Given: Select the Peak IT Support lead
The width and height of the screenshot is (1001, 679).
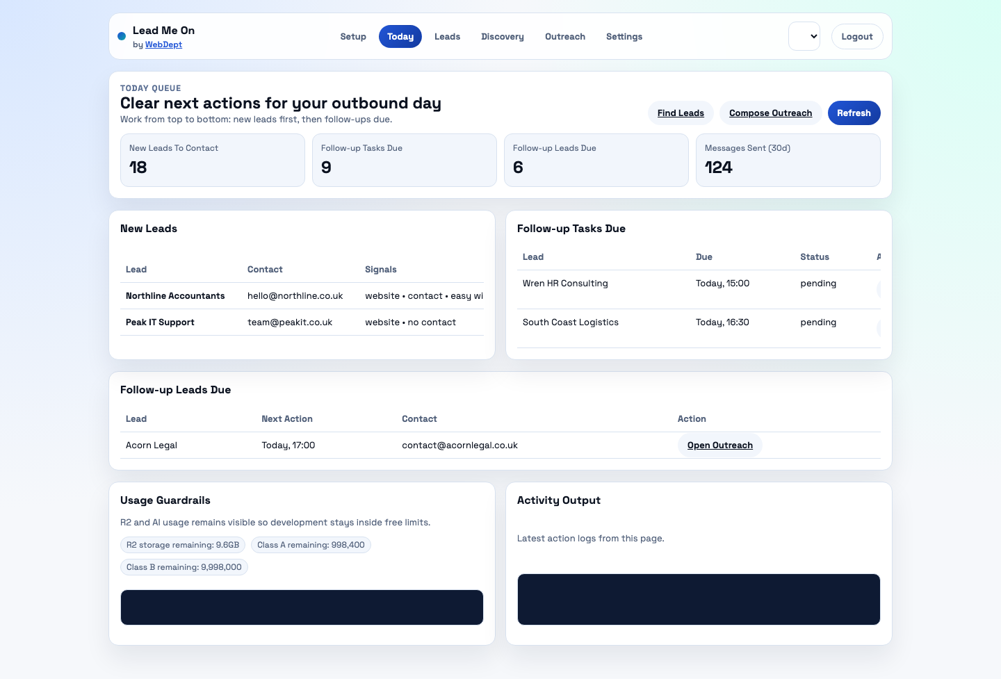Looking at the screenshot, I should 160,322.
